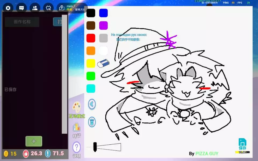Image resolution: width=258 pixels, height=161 pixels.
Task: Open the question mark help icon
Action: click(77, 147)
